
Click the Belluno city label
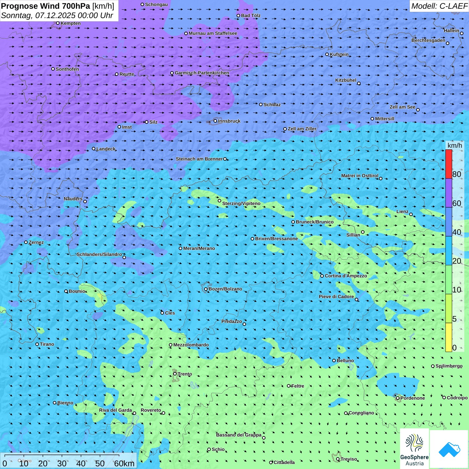click(x=345, y=360)
